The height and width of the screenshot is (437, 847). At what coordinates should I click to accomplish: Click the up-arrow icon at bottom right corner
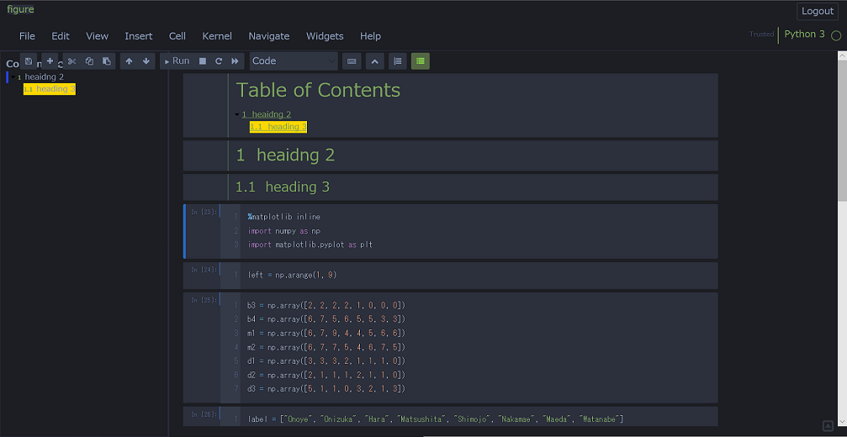click(828, 426)
